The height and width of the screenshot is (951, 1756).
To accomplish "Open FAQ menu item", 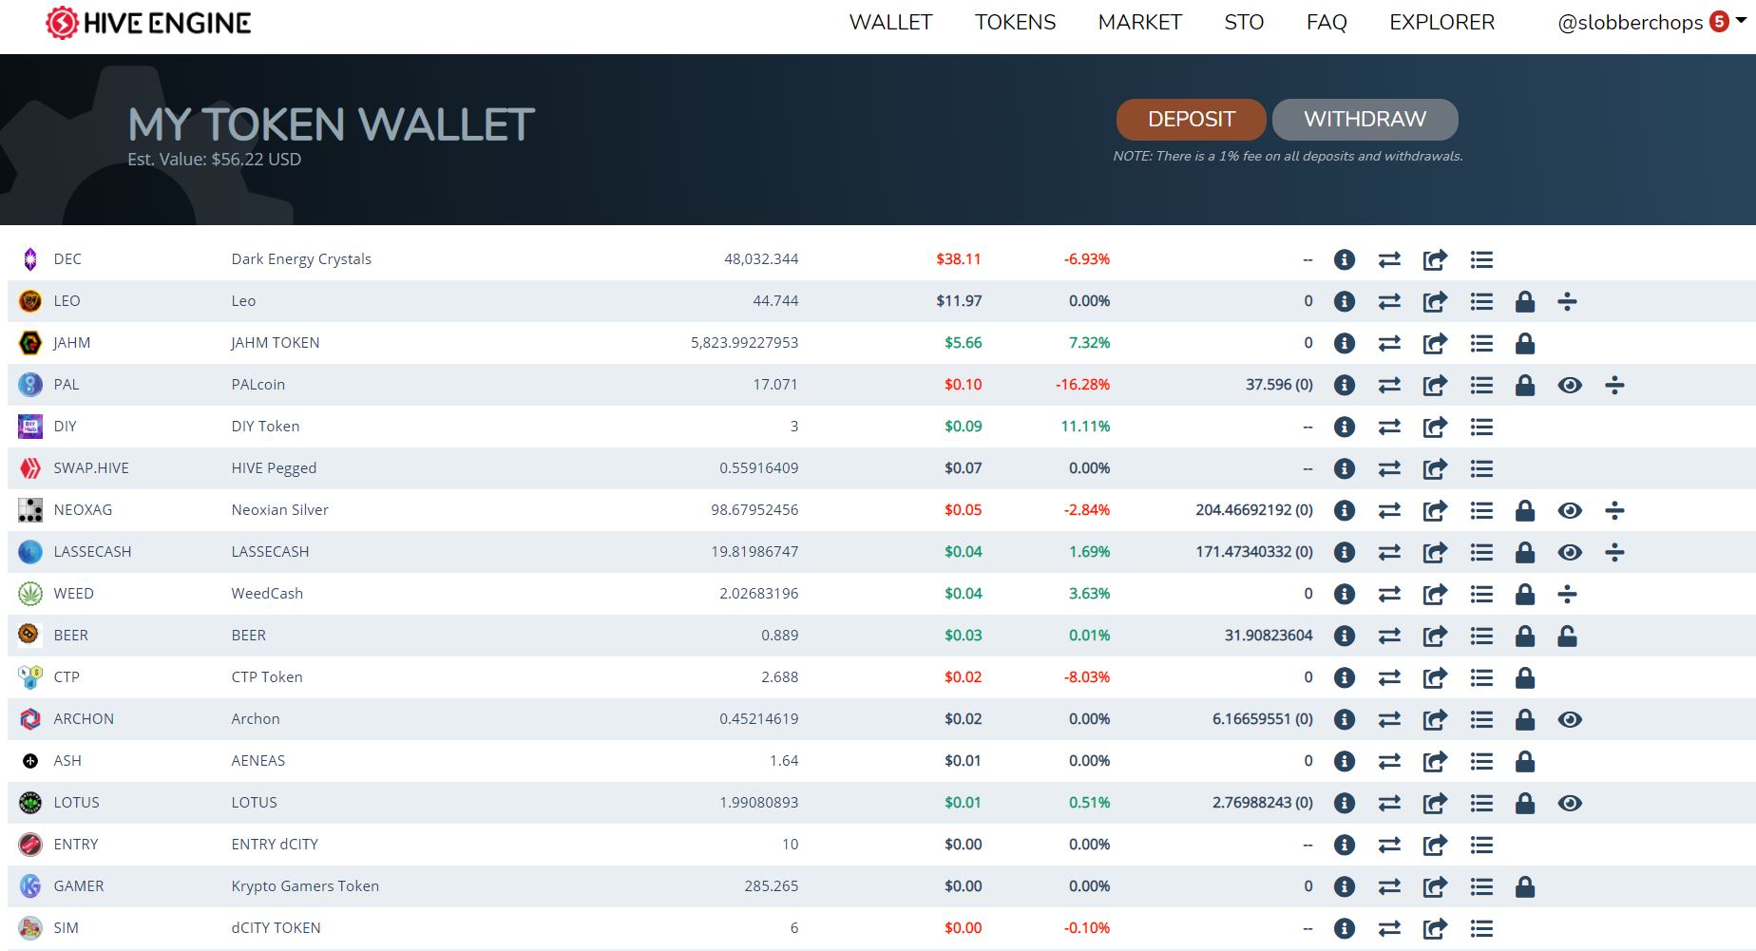I will [x=1327, y=22].
